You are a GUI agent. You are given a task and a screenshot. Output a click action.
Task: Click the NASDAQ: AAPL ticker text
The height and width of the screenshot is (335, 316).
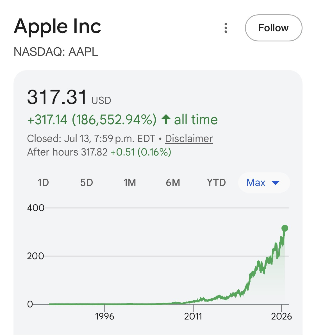[x=56, y=52]
